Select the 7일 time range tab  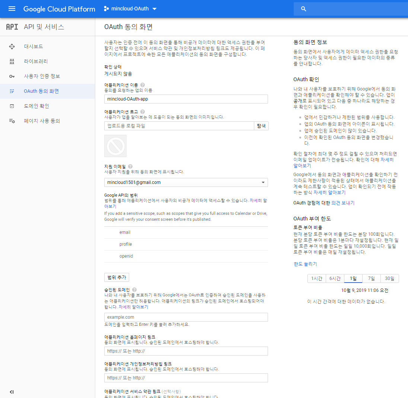[x=371, y=278]
